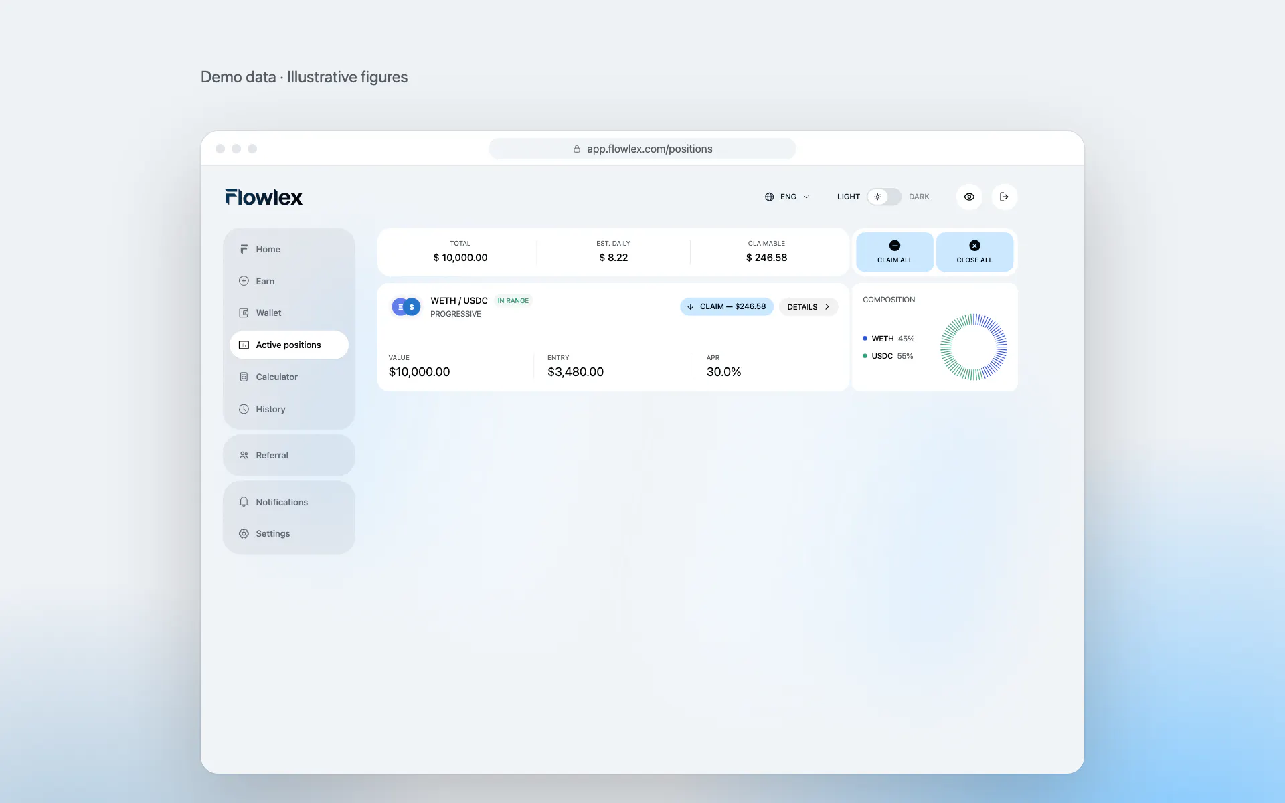Click the Flowlex logo
This screenshot has height=803, width=1285.
click(264, 197)
